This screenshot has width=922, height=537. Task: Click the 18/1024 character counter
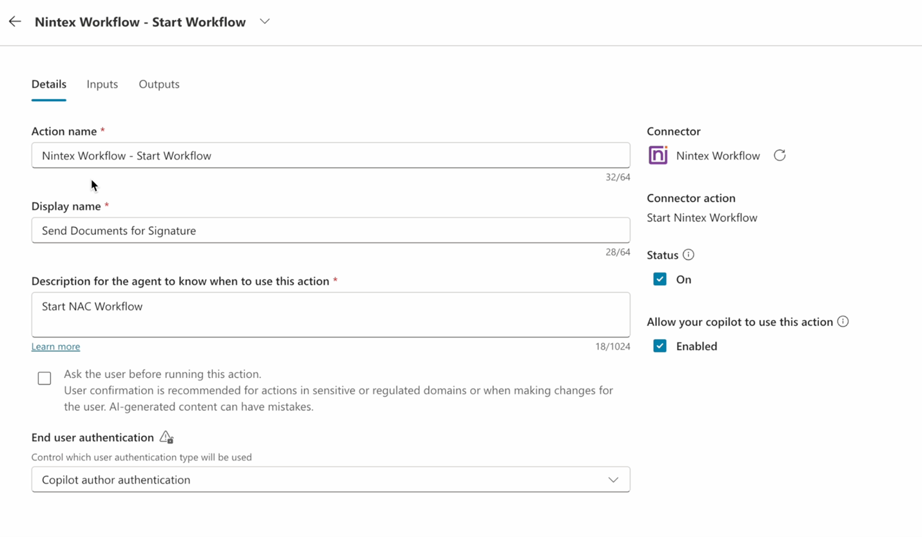pyautogui.click(x=613, y=346)
